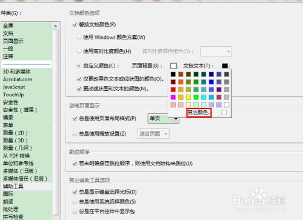The image size is (303, 220).
Task: Pick the white swatch in the palette's bottom row
Action: pos(227,105)
